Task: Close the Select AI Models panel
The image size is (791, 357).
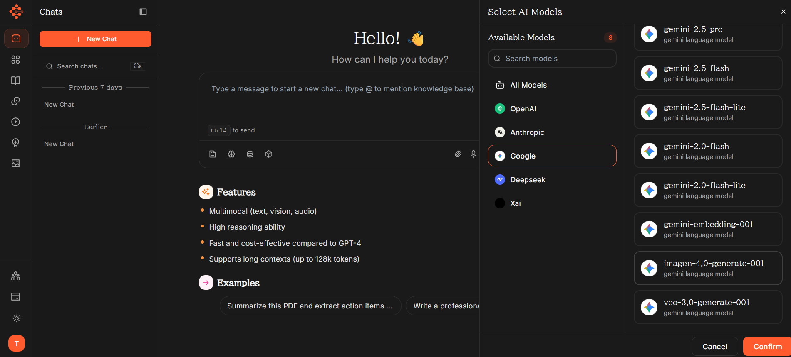Action: click(x=783, y=12)
